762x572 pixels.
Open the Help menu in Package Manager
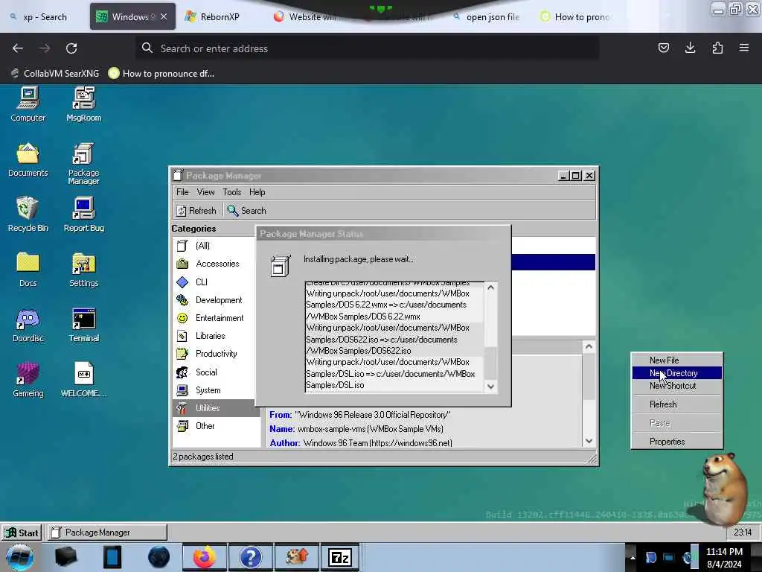(x=257, y=192)
